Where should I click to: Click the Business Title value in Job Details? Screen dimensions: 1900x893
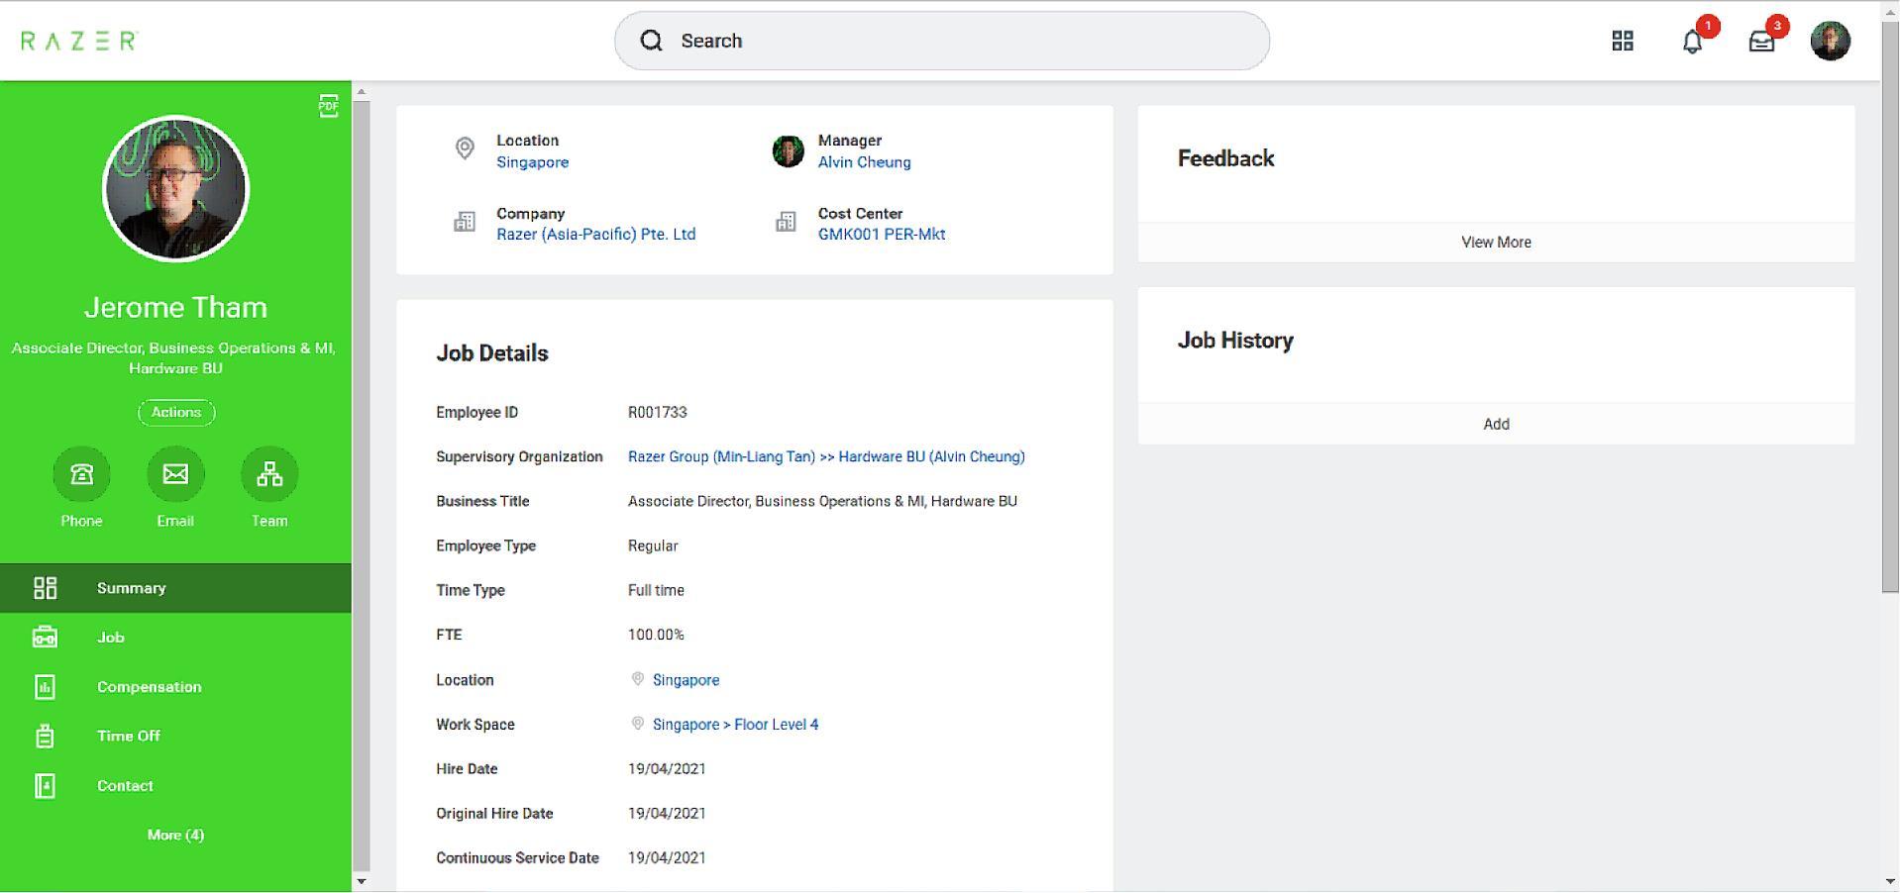822,501
